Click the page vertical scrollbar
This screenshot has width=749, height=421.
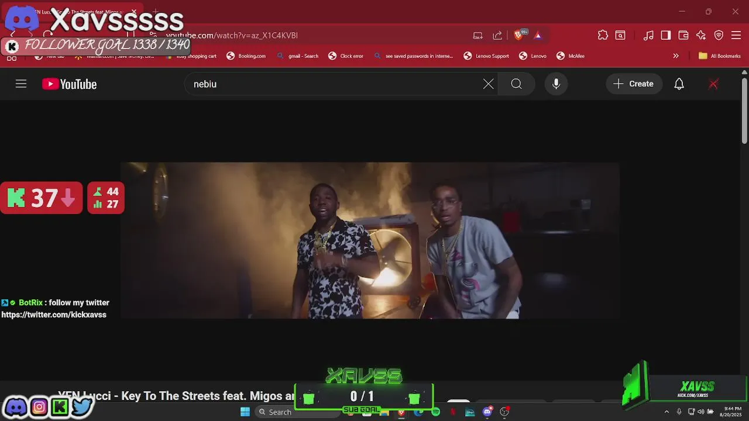pos(744,111)
